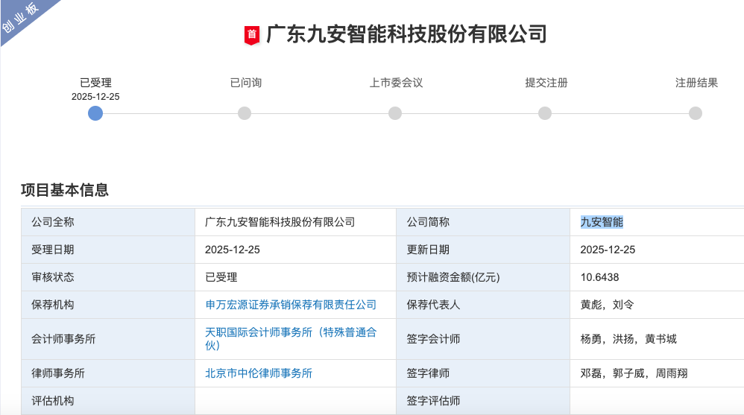
Task: Click the 已受理 step label
Action: (x=95, y=83)
